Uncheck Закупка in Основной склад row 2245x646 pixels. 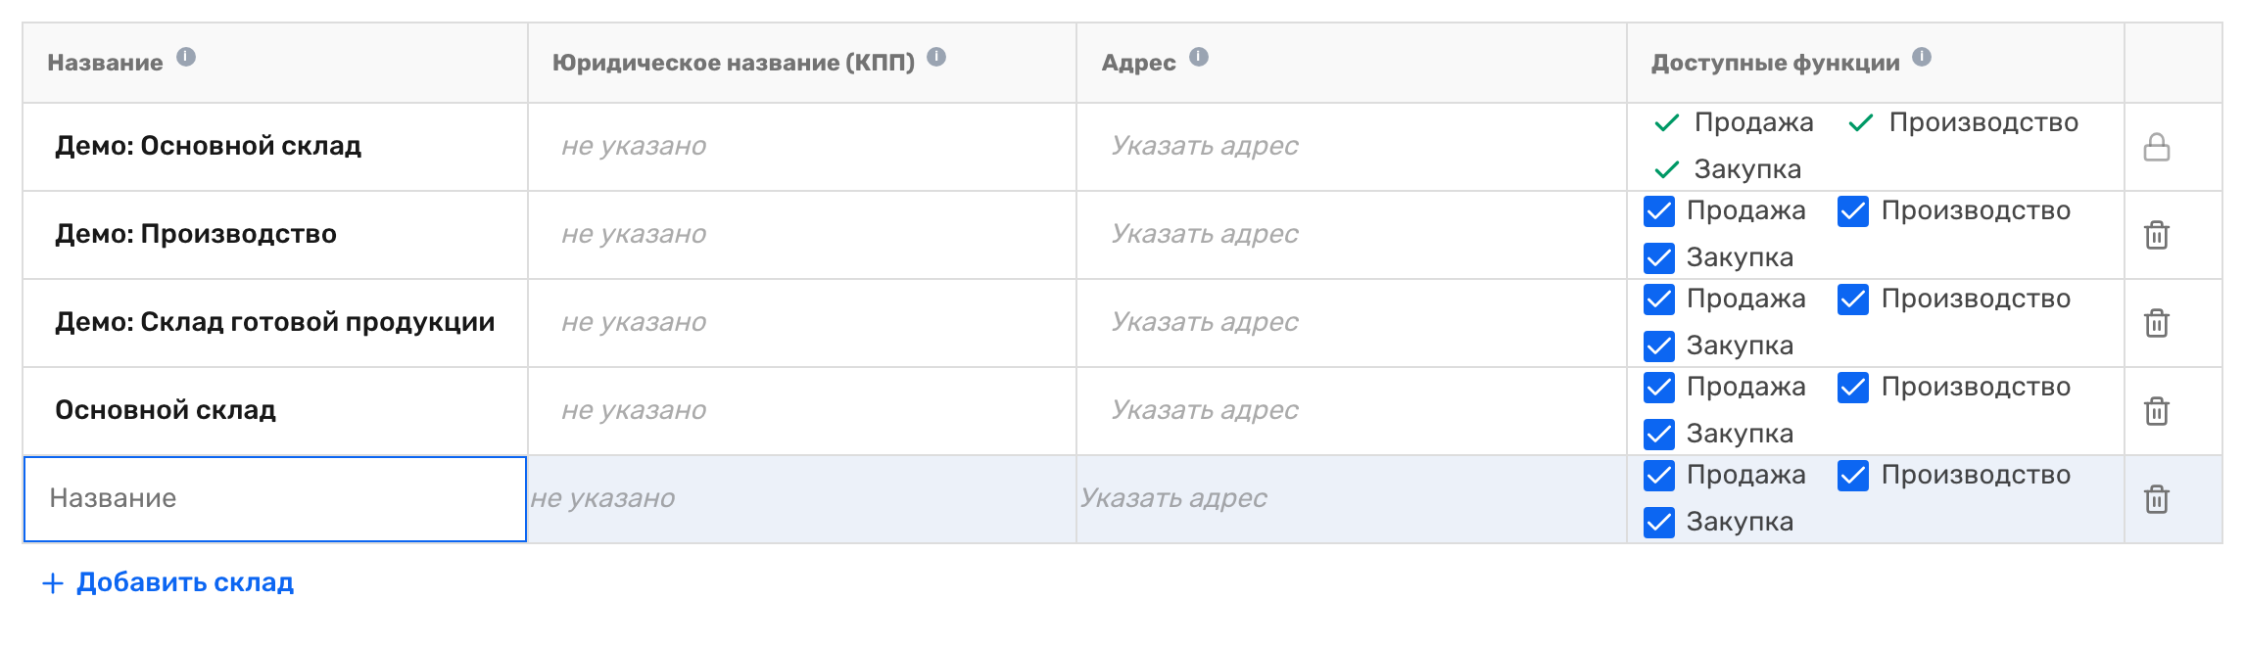[1659, 434]
